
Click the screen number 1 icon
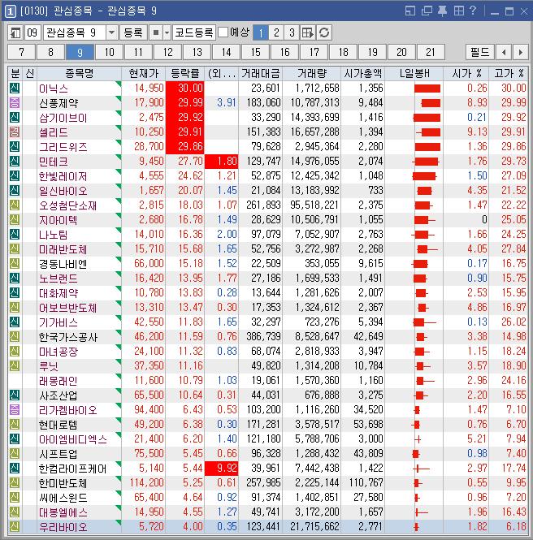click(x=10, y=11)
